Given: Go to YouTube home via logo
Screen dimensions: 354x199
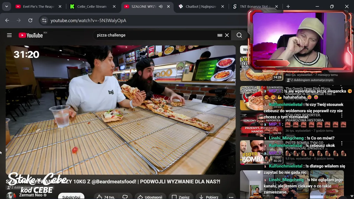Looking at the screenshot, I should [31, 35].
